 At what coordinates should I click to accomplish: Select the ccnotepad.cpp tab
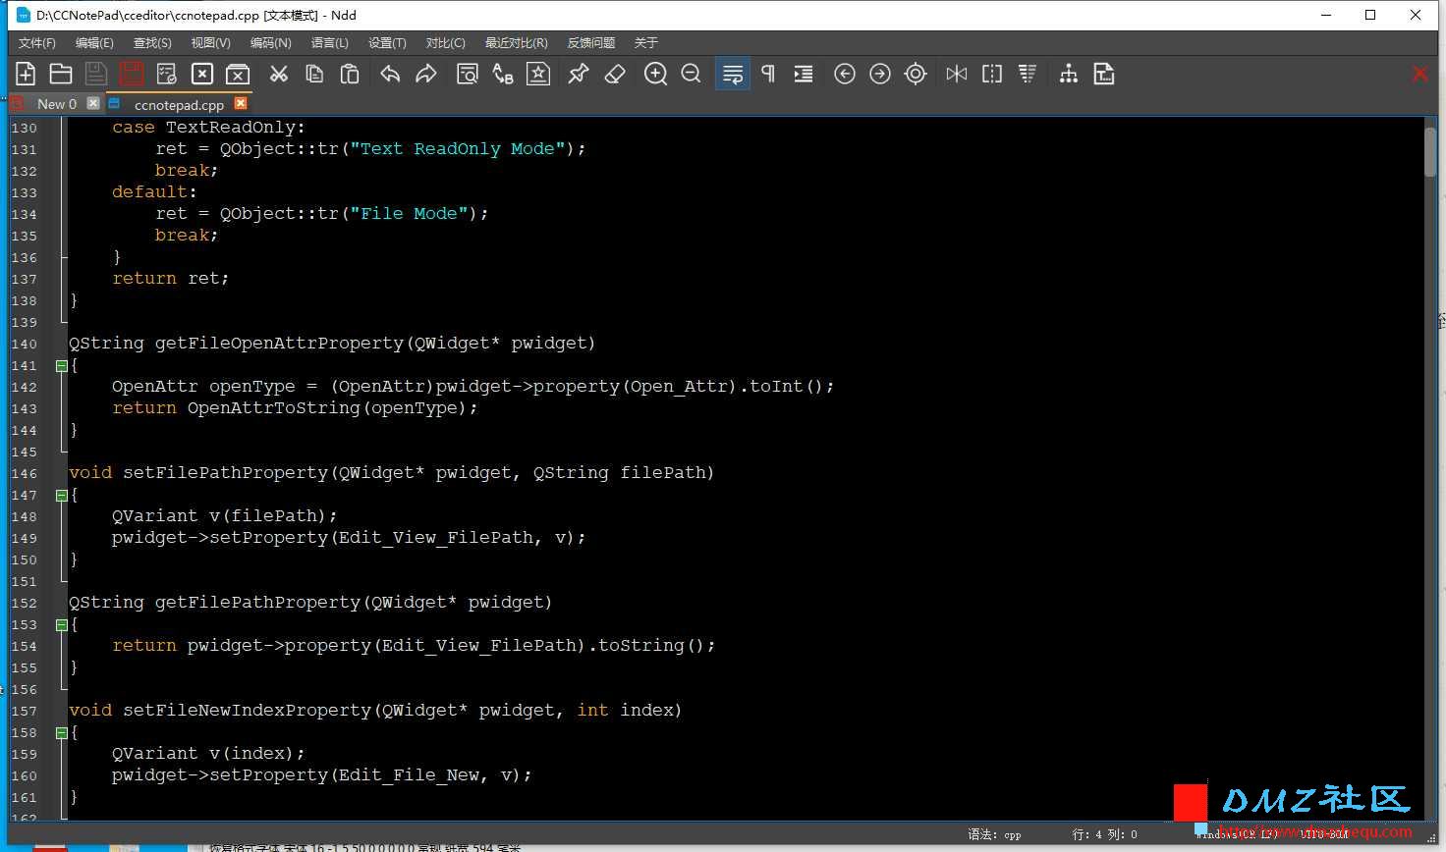pyautogui.click(x=179, y=104)
